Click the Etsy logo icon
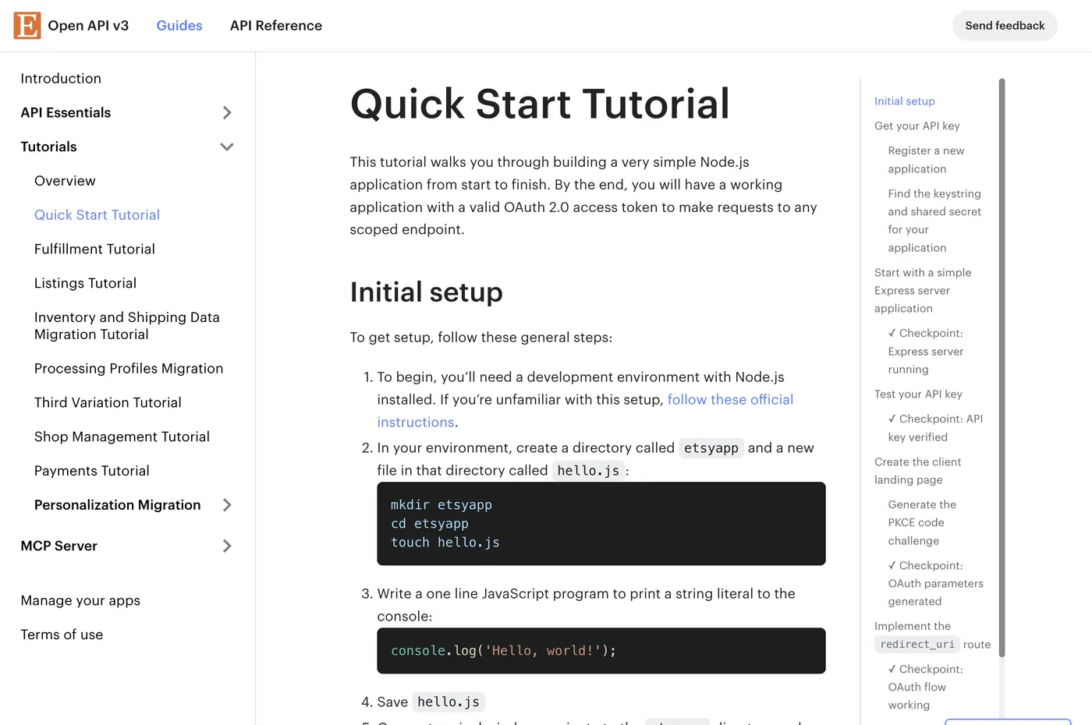This screenshot has width=1092, height=725. [27, 26]
